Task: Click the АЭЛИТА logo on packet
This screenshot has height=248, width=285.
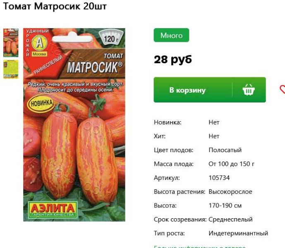Action: coord(53,210)
